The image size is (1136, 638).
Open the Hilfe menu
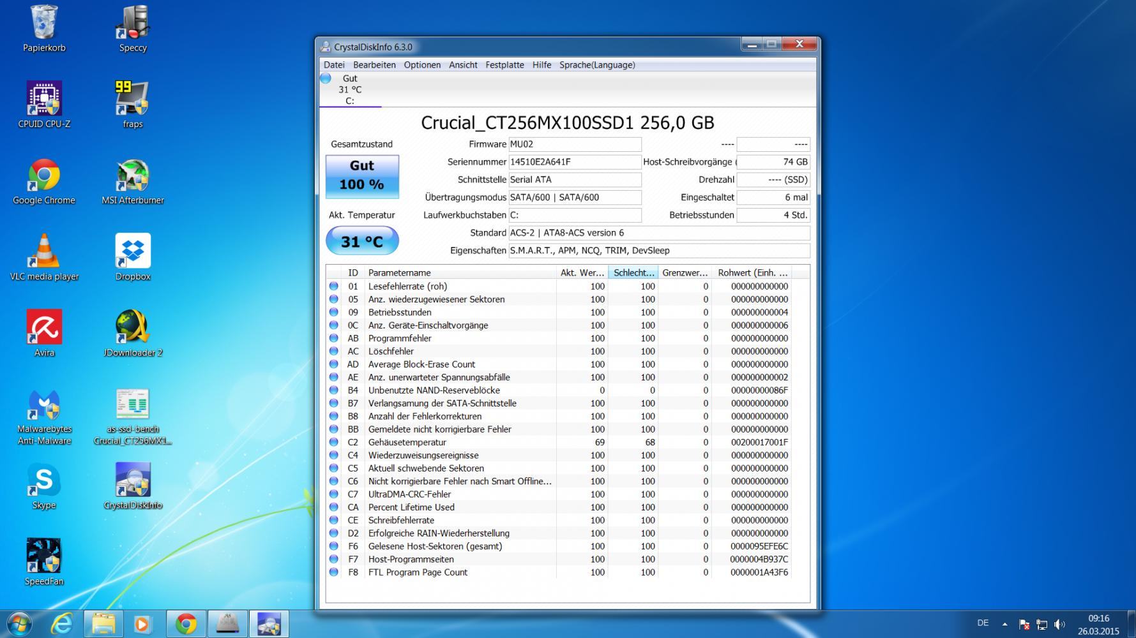(x=541, y=64)
